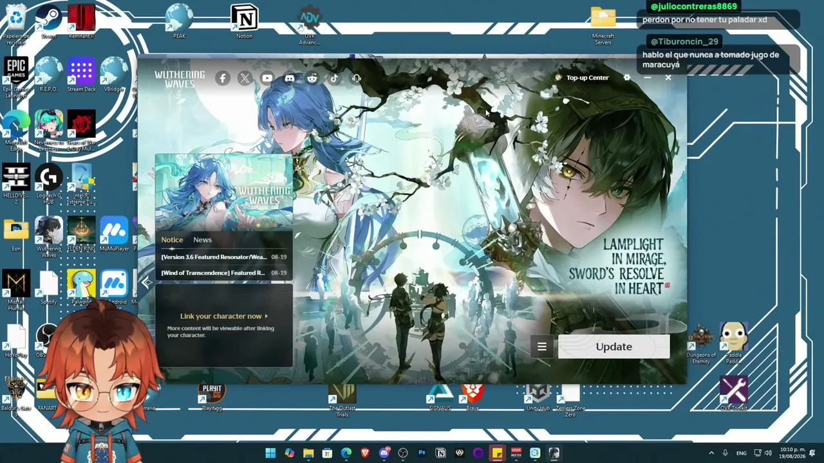Select the Wuthering Waves desktop shortcut

[49, 237]
